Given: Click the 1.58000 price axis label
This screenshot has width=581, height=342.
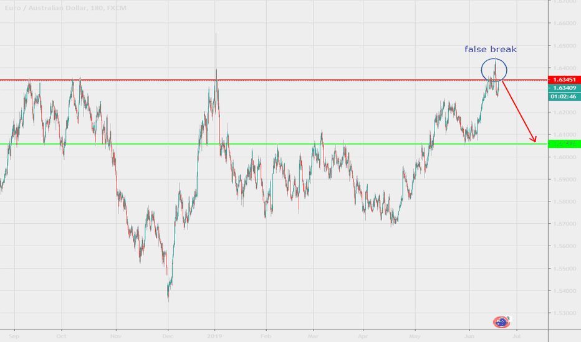Looking at the screenshot, I should tap(565, 201).
